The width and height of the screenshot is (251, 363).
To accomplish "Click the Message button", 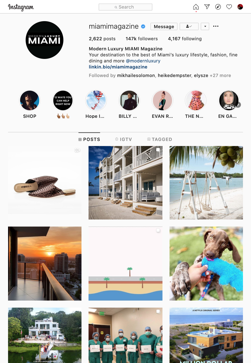I will [x=164, y=26].
